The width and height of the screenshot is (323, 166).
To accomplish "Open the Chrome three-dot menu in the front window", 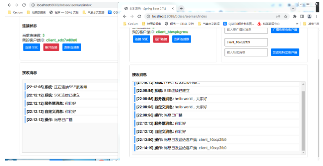I will tap(317, 16).
